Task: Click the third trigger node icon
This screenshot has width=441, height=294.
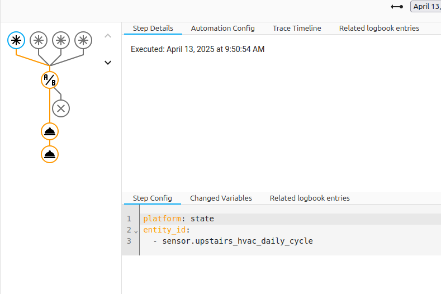Action: coord(61,40)
